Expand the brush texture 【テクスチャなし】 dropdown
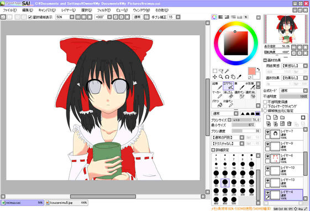The image size is (310, 211). 228,144
